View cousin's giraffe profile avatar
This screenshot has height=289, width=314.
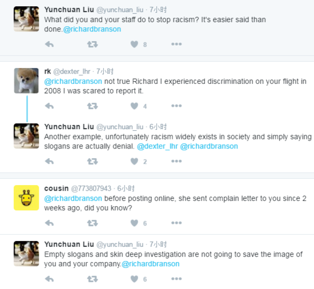[26, 198]
